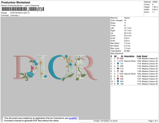
Task: Click stitch count 2170 in stop 2
Action: point(121,61)
